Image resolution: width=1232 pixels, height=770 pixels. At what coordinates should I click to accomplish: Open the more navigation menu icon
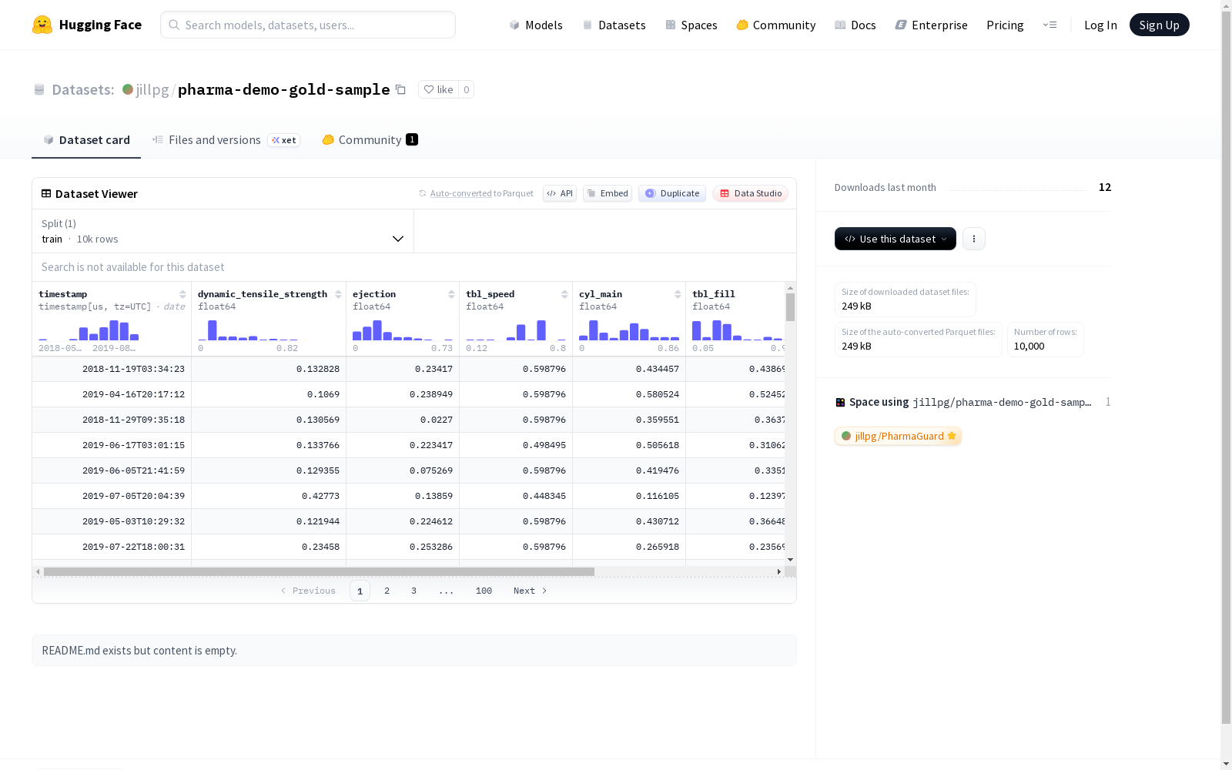point(1050,25)
